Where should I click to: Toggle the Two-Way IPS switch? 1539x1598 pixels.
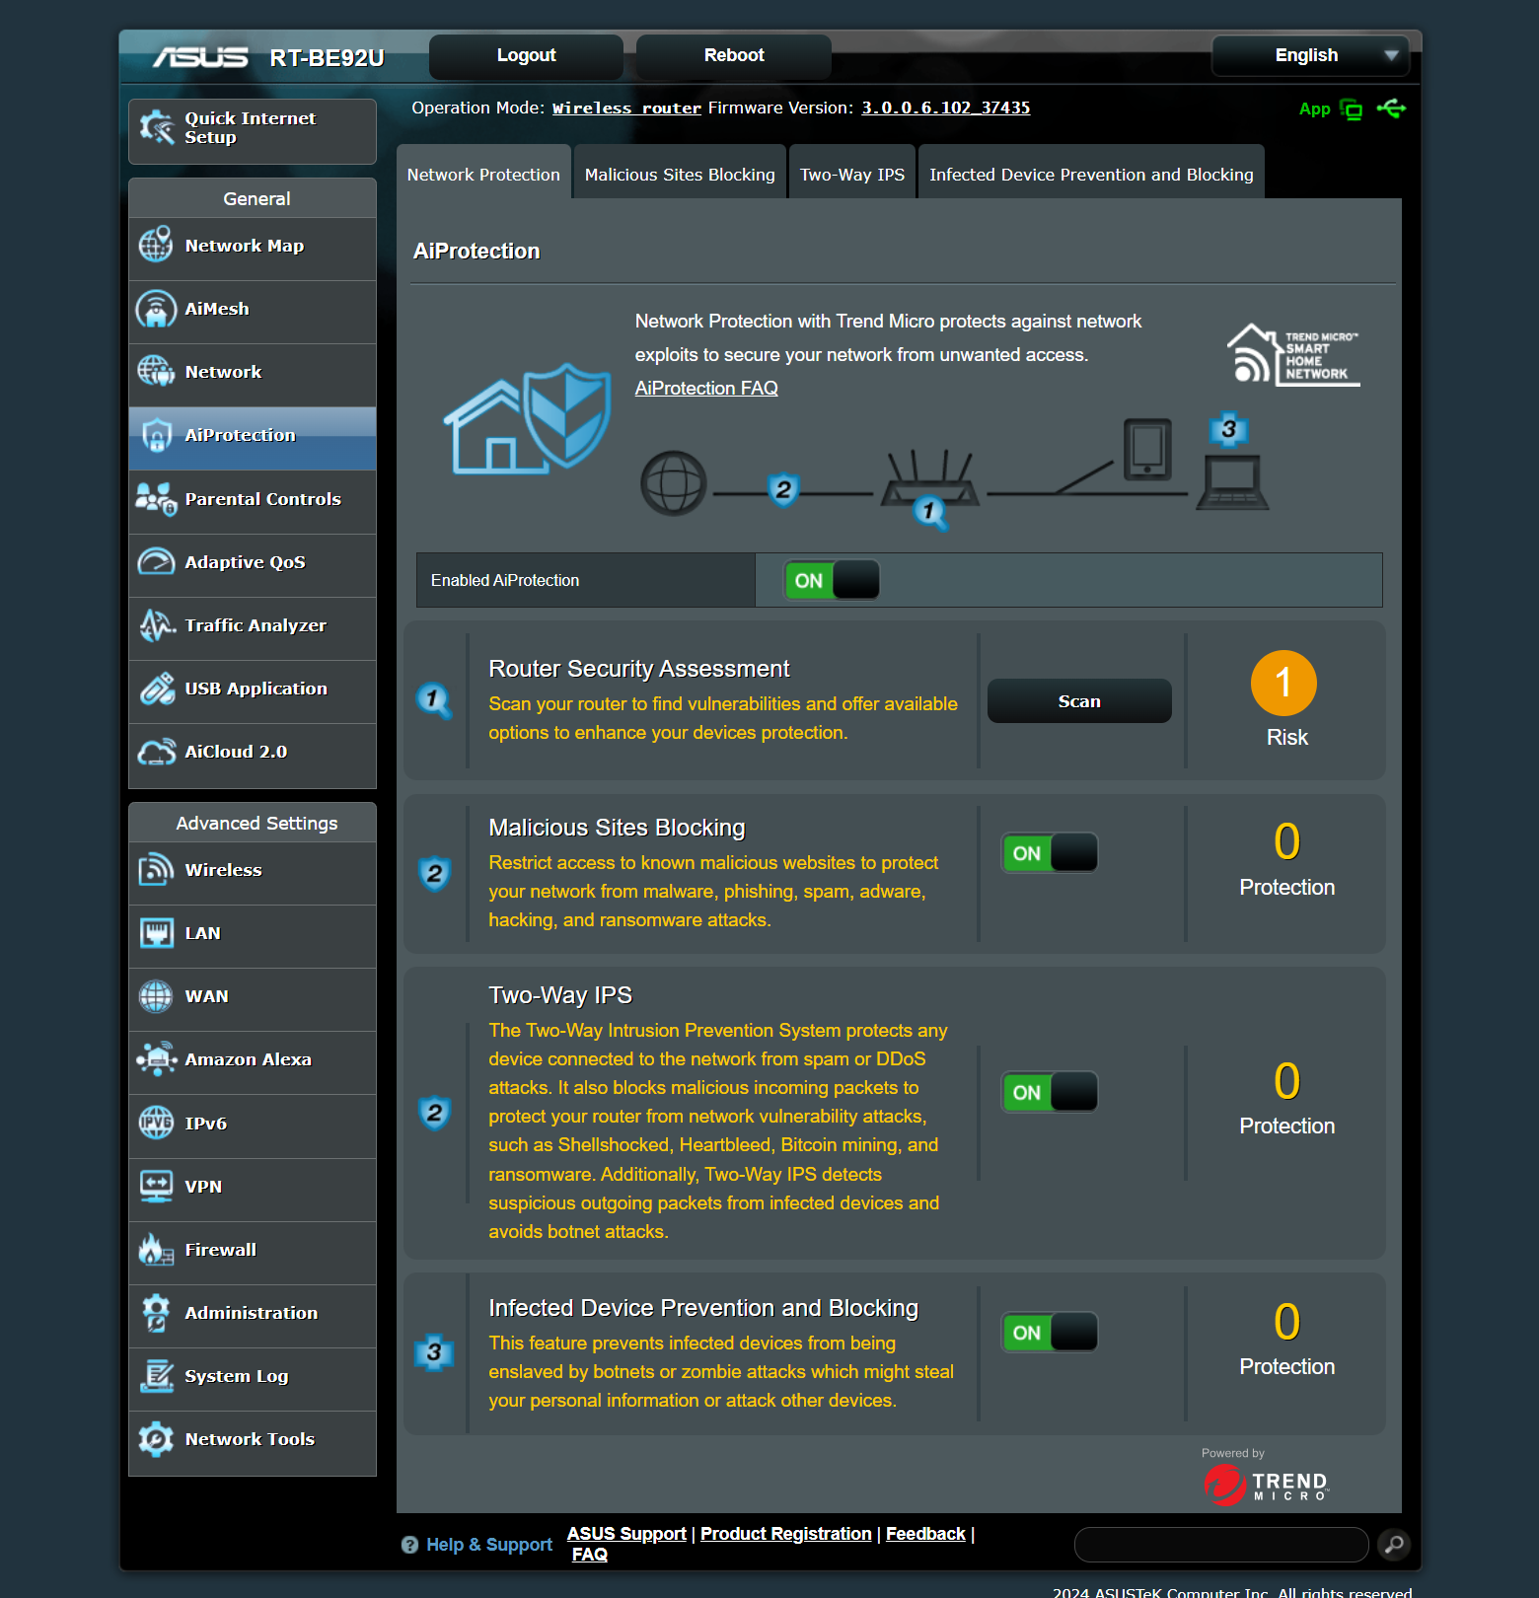click(x=1050, y=1092)
